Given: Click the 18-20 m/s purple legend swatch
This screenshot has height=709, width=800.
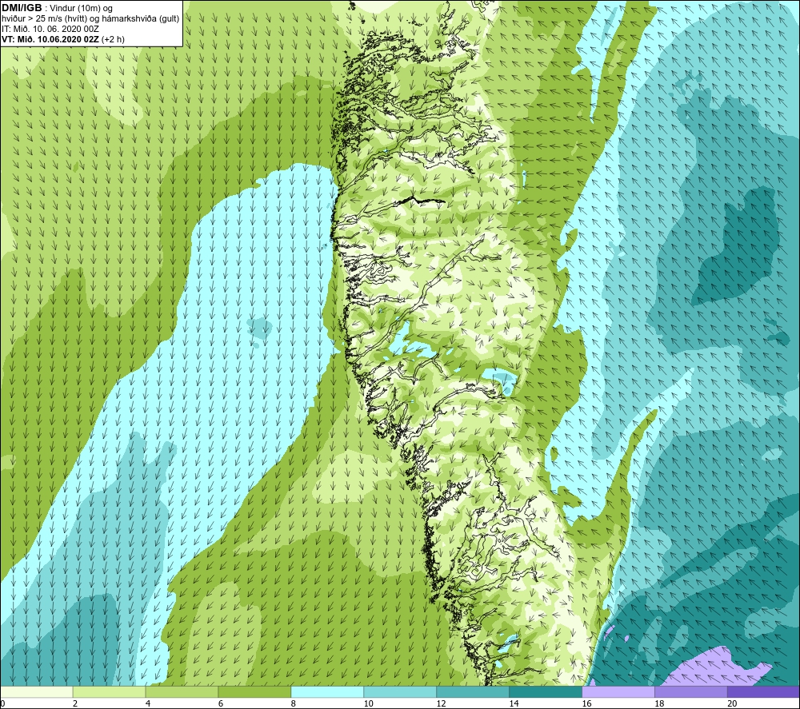Looking at the screenshot, I should tap(691, 691).
